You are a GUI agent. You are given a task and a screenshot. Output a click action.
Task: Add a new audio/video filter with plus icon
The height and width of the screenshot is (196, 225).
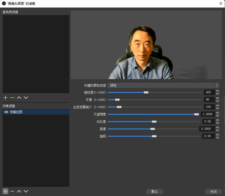[6, 98]
